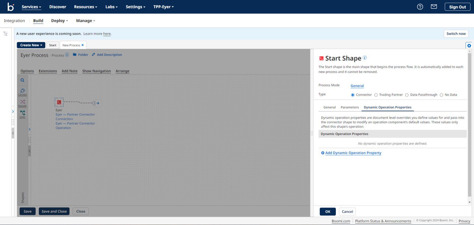
Task: Click the Save button
Action: 28,211
